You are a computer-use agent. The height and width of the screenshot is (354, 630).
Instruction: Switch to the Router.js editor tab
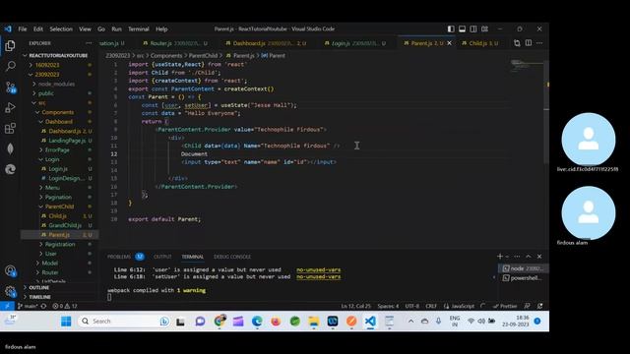(x=175, y=43)
